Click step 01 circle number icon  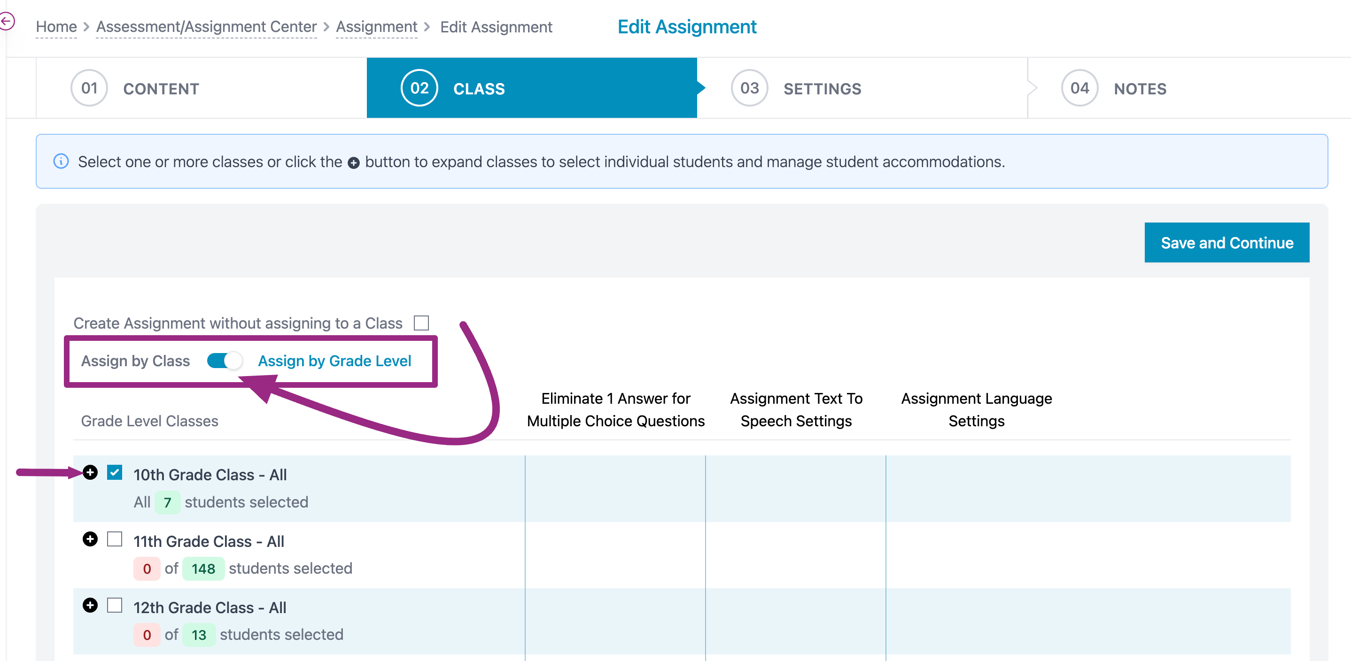coord(89,88)
